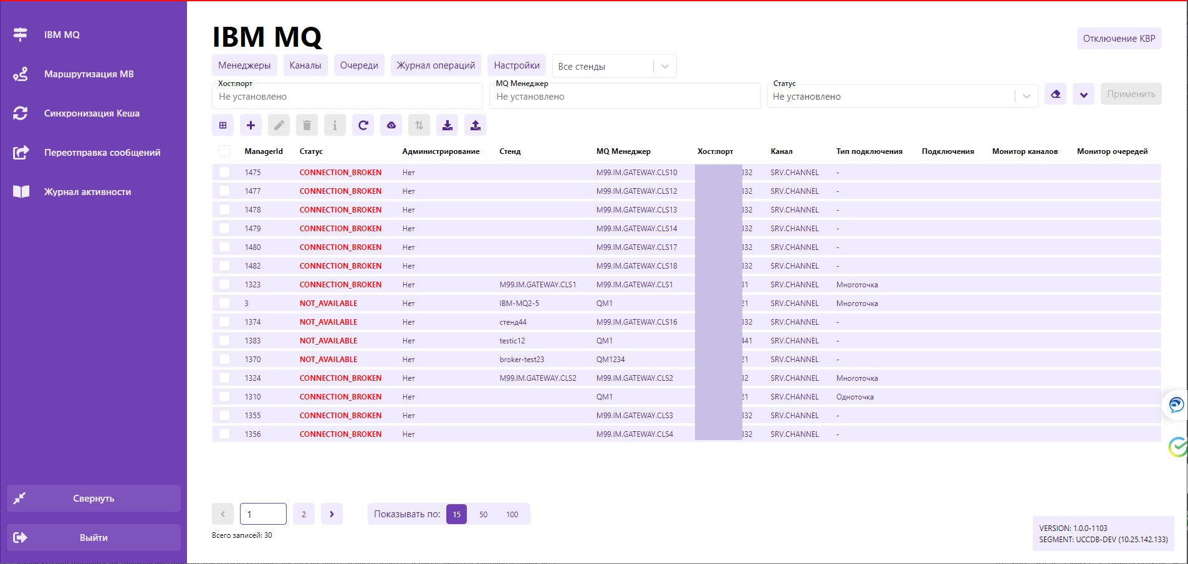Click the cloud sync toolbar icon

click(x=391, y=125)
